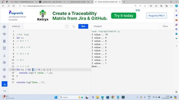Go back to previous page
This screenshot has height=100, width=179.
pyautogui.click(x=3, y=6)
